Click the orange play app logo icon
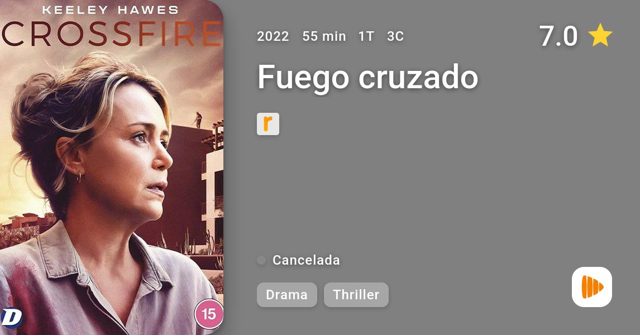 (592, 287)
